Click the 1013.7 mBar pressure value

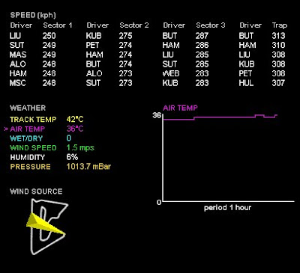click(x=88, y=167)
